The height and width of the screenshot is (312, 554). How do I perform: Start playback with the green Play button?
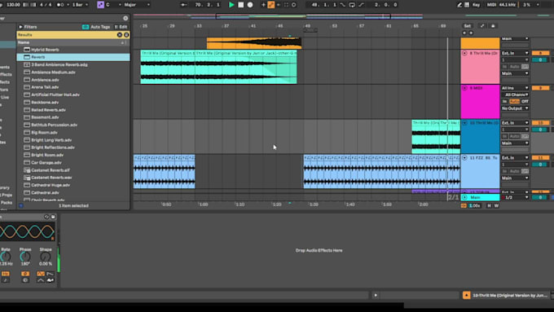[x=231, y=5]
